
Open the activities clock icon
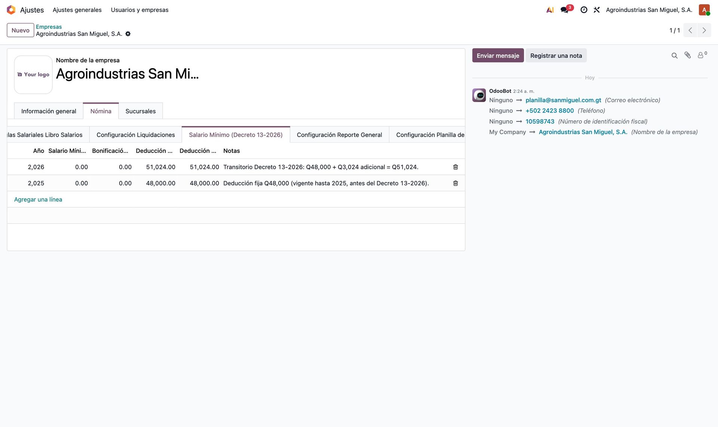(x=584, y=10)
